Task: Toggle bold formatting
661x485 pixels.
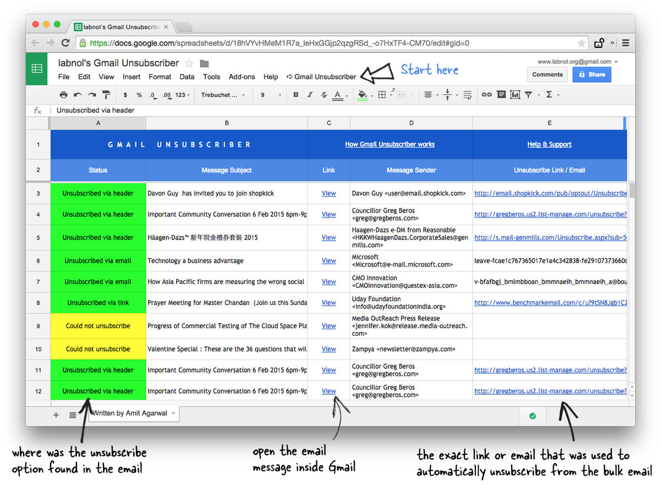Action: point(296,95)
